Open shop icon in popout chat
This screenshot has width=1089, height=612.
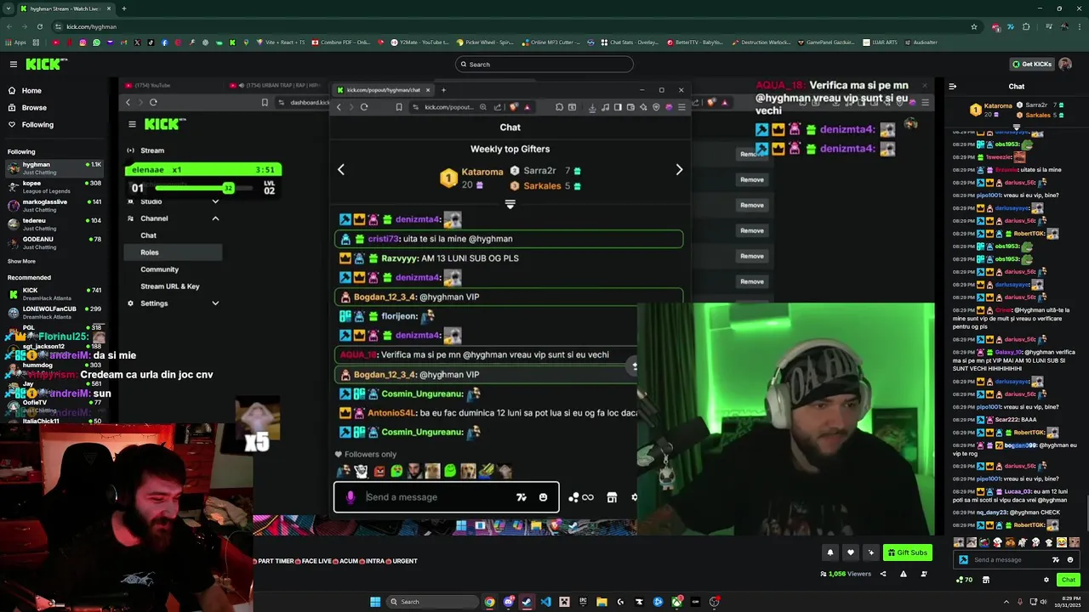612,497
